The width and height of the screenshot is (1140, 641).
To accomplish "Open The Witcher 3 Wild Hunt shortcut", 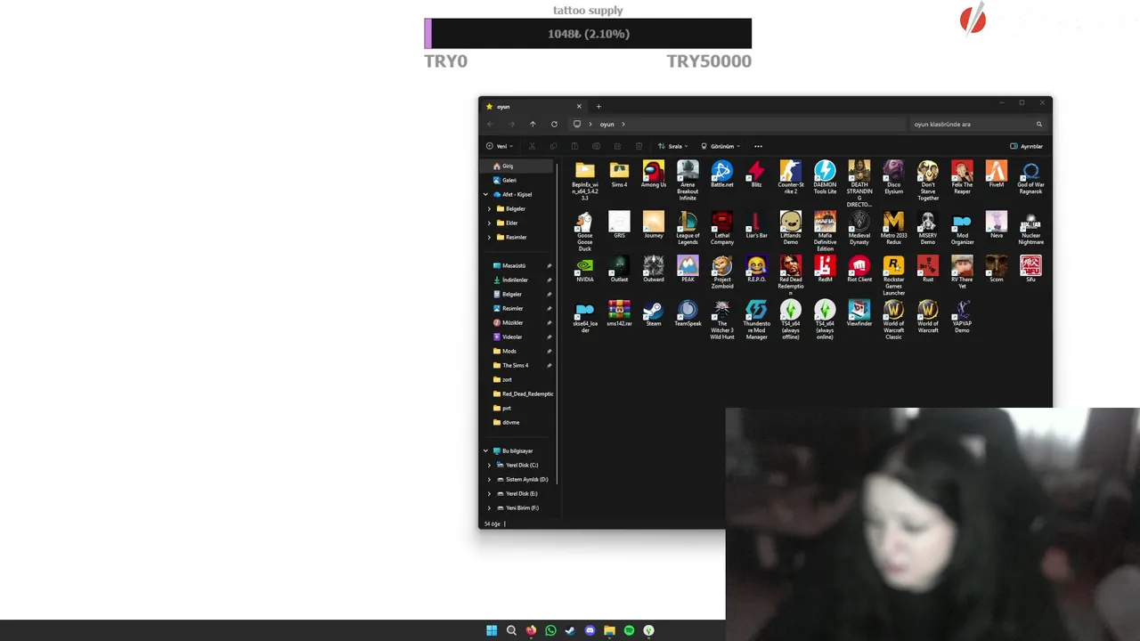I will coord(722,320).
